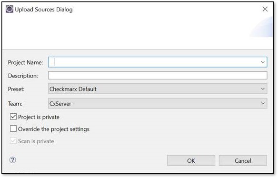The width and height of the screenshot is (278, 178).
Task: Click inside the Description input field
Action: tap(158, 76)
